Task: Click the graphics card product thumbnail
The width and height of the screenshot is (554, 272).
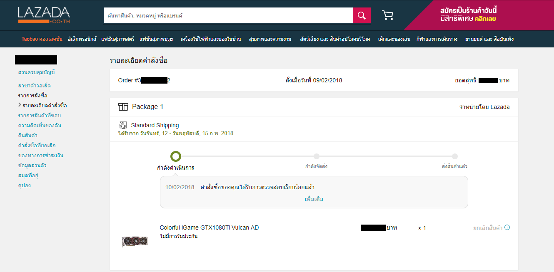Action: [135, 242]
